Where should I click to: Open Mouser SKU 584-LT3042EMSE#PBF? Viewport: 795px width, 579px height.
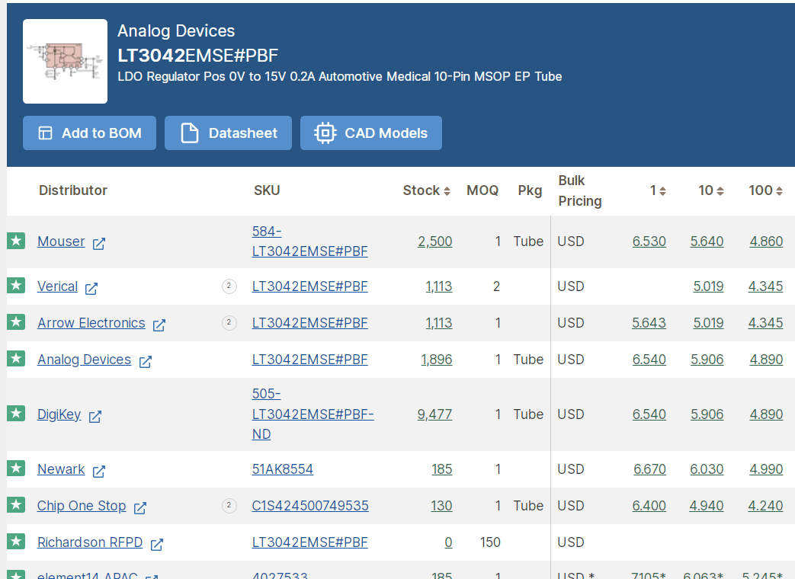coord(309,242)
